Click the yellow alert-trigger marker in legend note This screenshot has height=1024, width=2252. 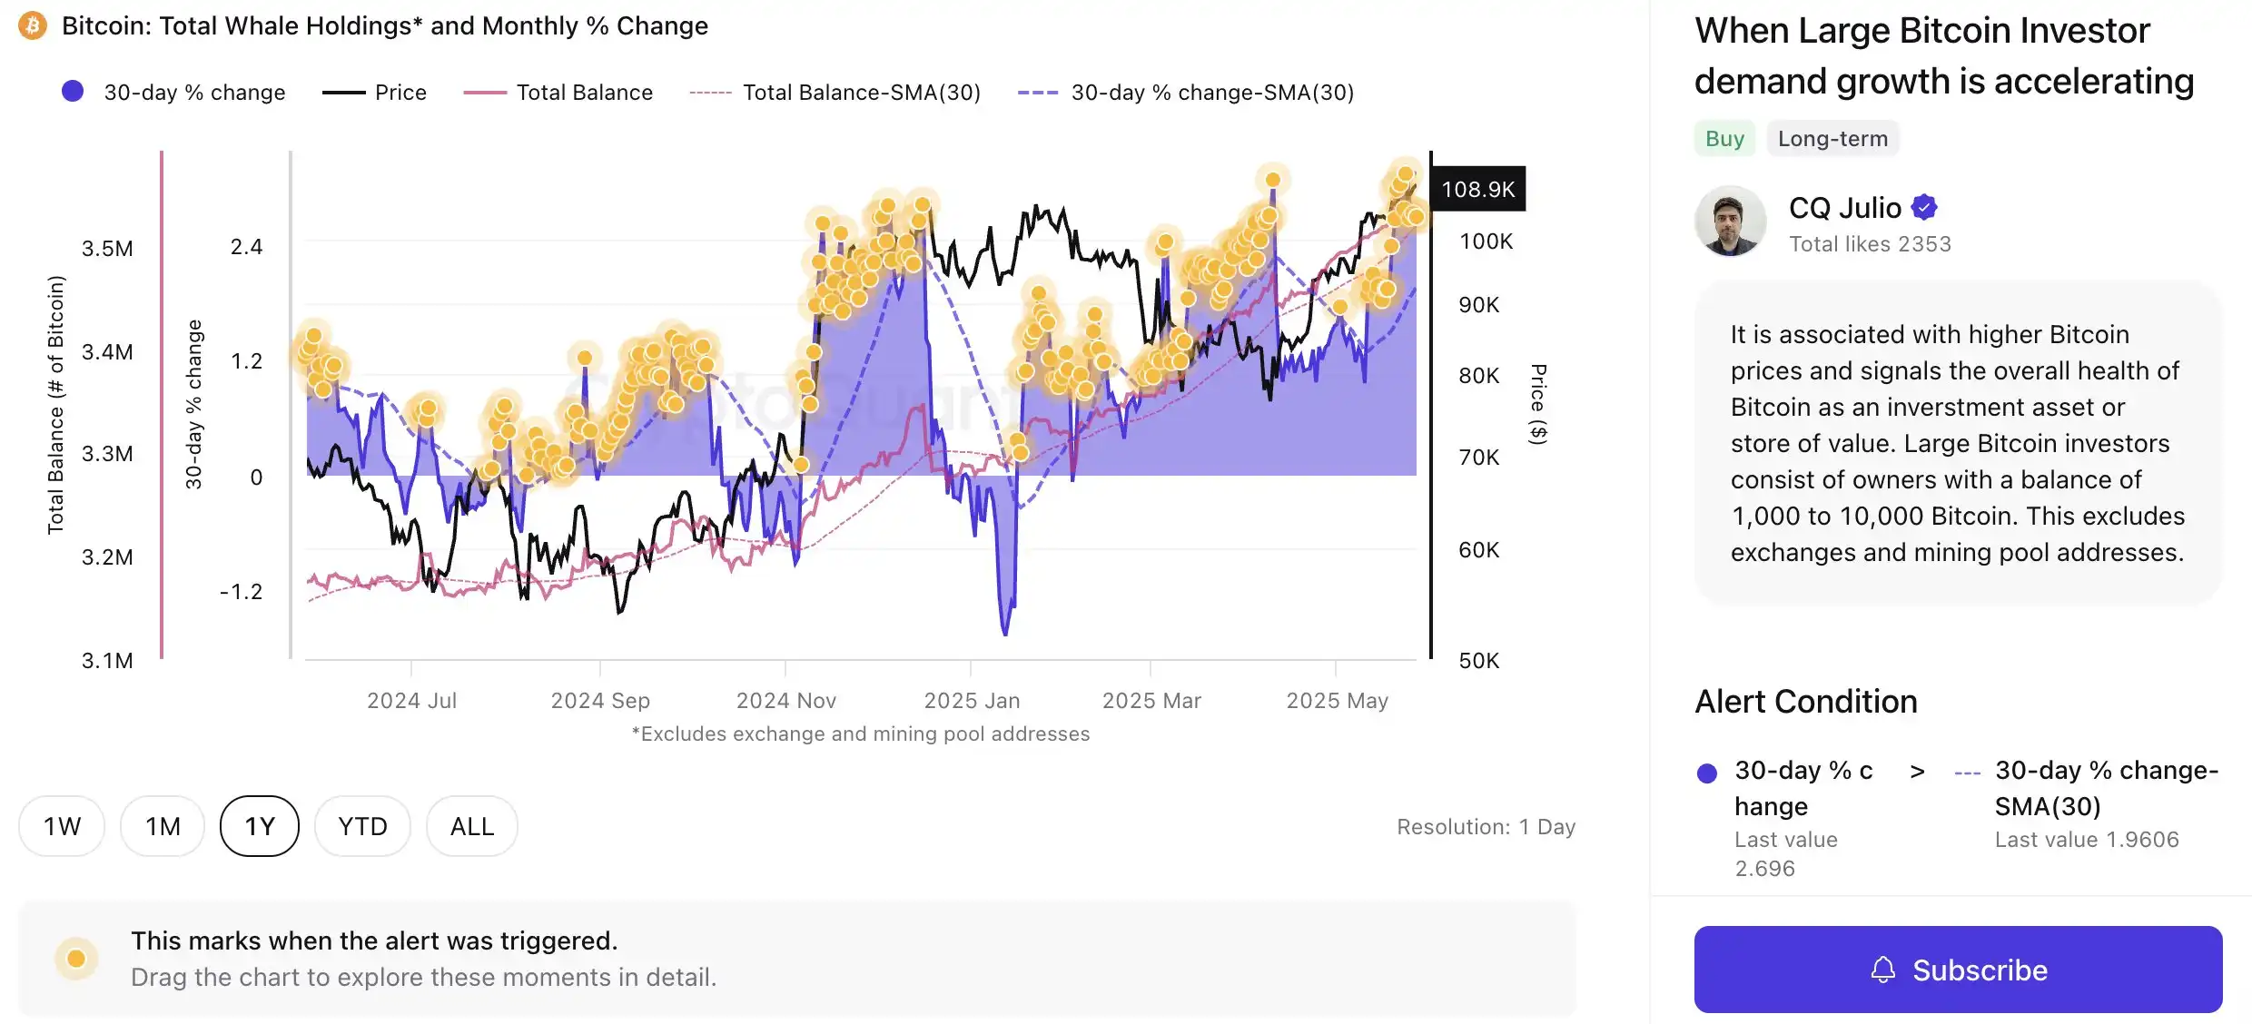click(x=76, y=959)
